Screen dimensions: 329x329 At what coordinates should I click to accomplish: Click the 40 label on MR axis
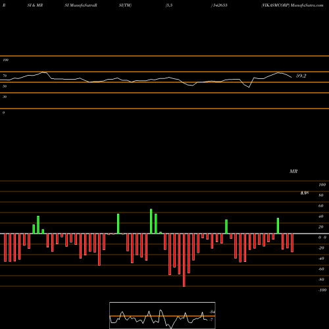[x=321, y=216]
